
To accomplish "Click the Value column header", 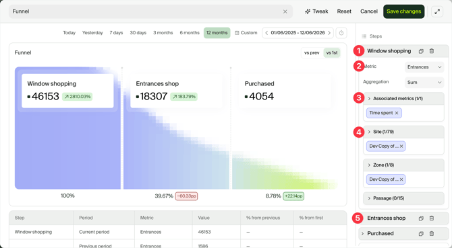I will (x=217, y=218).
